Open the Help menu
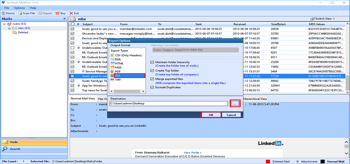The image size is (350, 164). pos(33,8)
